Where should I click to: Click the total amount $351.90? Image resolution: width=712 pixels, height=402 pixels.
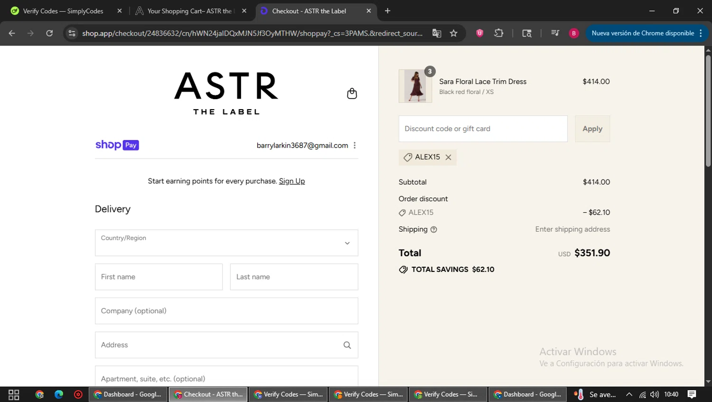coord(592,253)
